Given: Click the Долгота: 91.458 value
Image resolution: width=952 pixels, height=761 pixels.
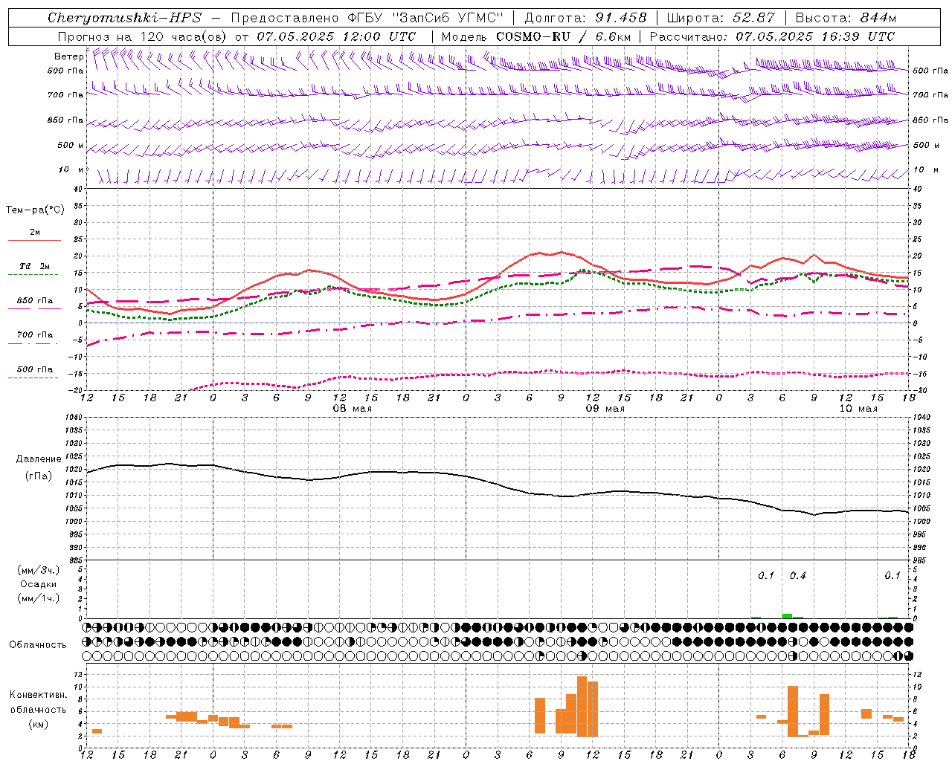Looking at the screenshot, I should pos(586,18).
